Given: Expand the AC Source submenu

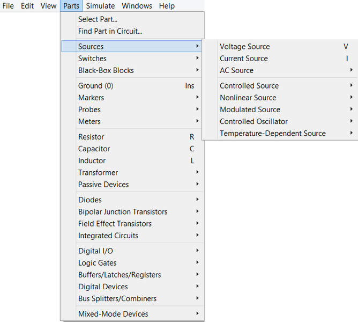Looking at the screenshot, I should tap(236, 70).
